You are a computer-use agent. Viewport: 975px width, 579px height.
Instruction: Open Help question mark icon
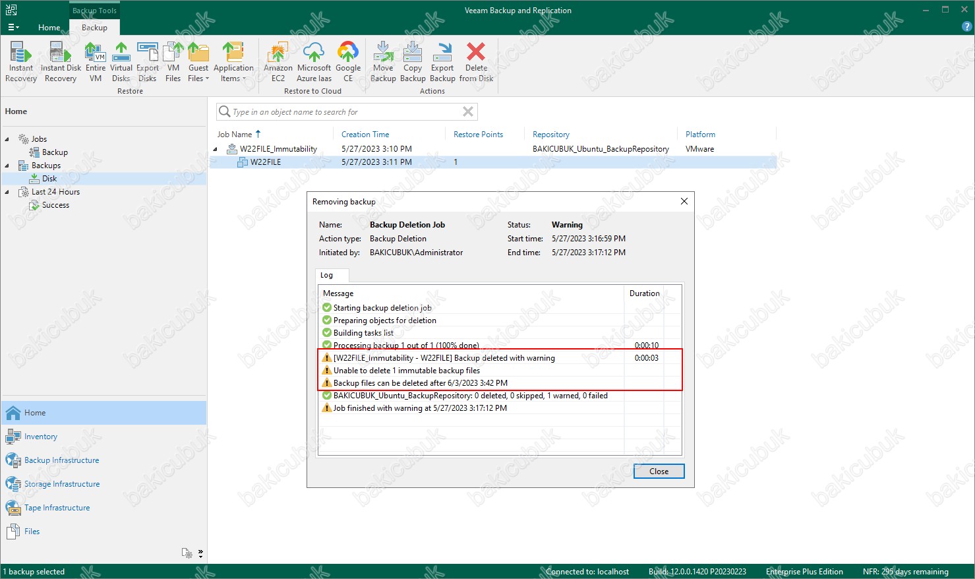967,27
